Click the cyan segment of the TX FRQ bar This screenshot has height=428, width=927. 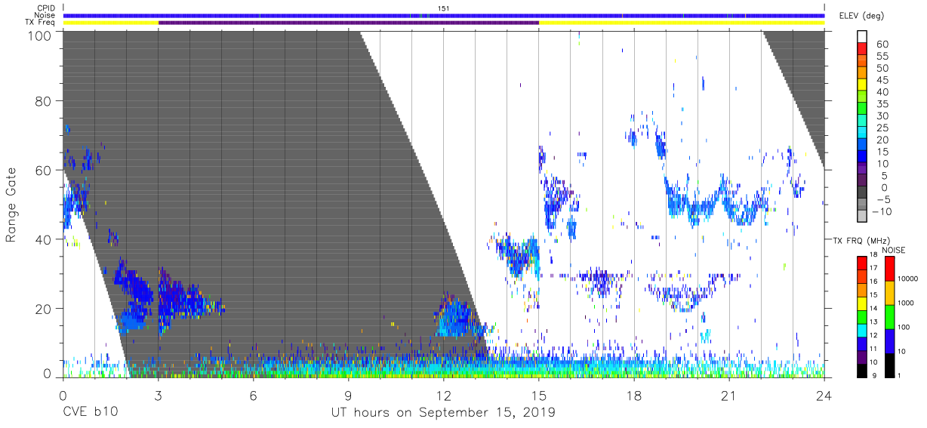[861, 331]
